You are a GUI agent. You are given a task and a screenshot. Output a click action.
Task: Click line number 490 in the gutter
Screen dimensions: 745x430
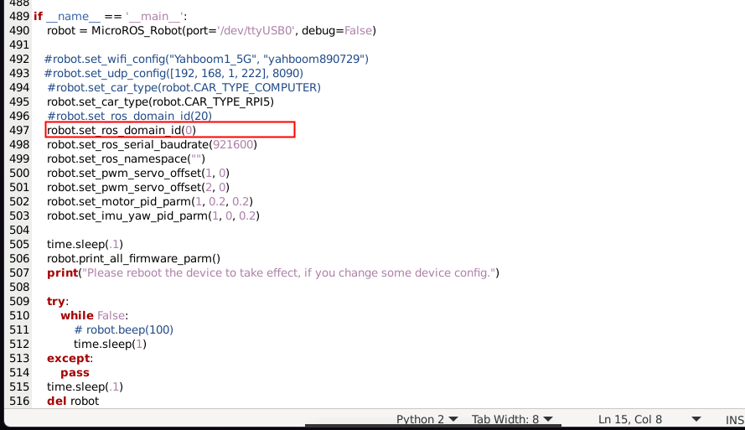coord(19,30)
